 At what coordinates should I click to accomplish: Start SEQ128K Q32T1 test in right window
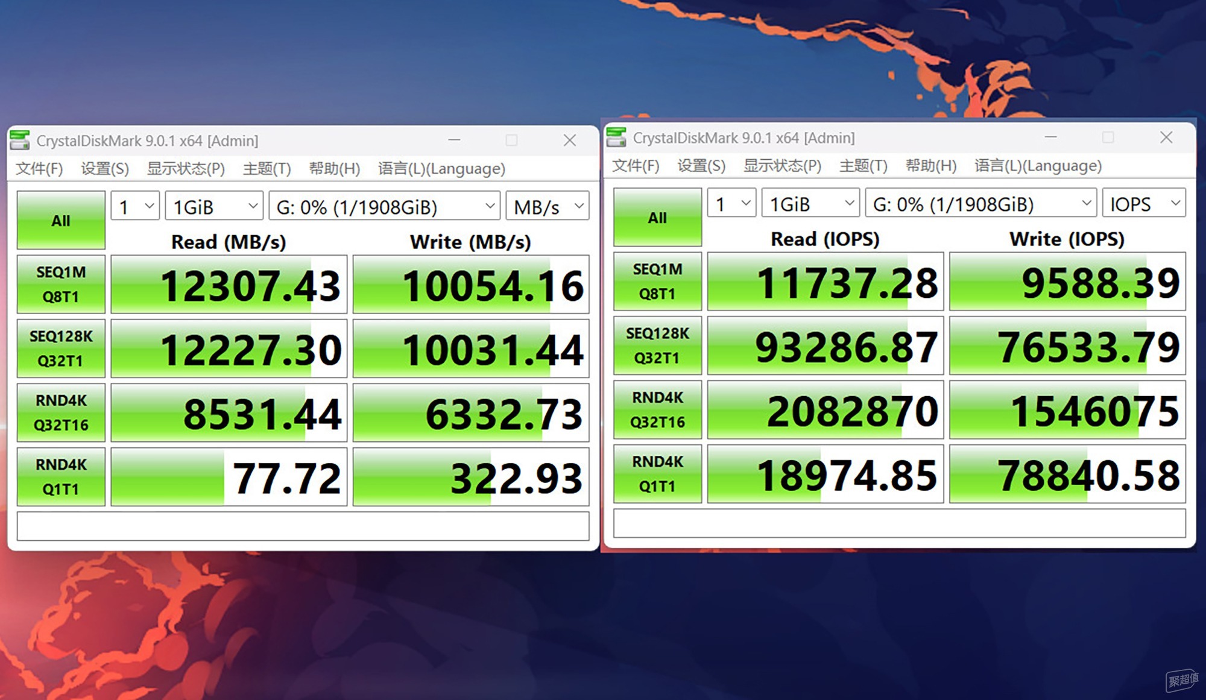[657, 345]
